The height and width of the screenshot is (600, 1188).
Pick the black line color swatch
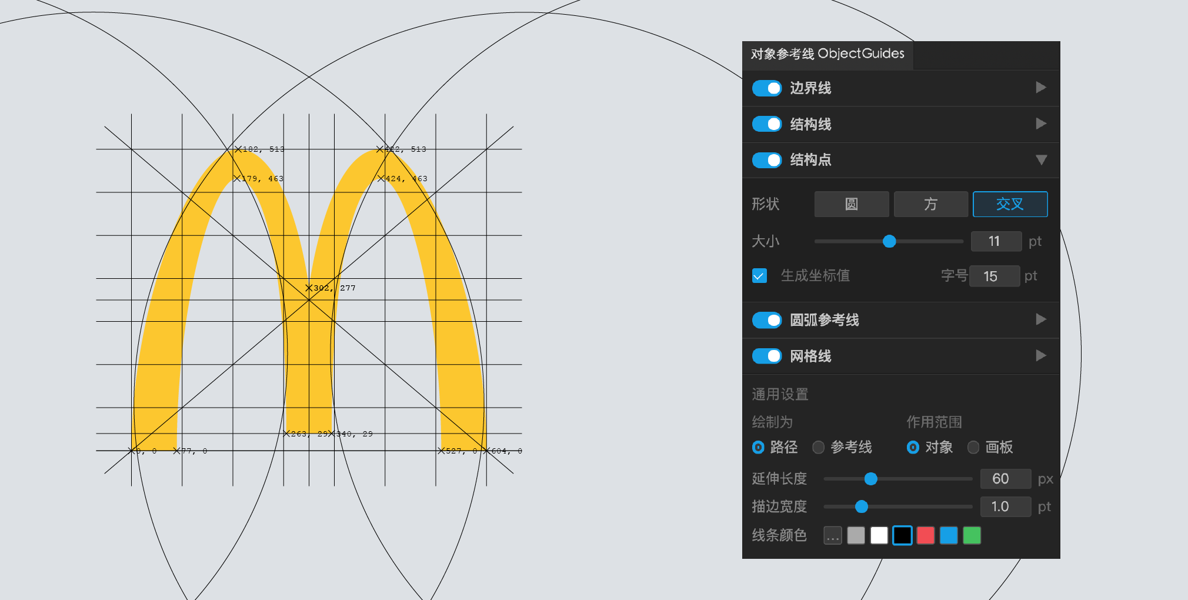902,536
